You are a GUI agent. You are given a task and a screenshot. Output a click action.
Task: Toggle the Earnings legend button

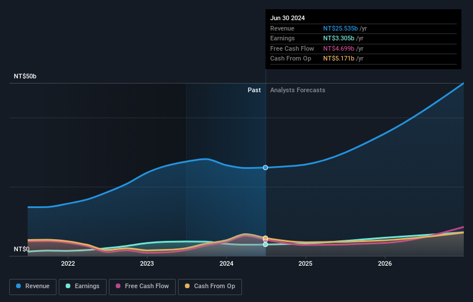click(x=82, y=286)
